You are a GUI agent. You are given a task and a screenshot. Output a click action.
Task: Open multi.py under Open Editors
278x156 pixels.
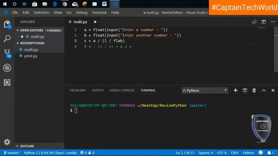(37, 37)
